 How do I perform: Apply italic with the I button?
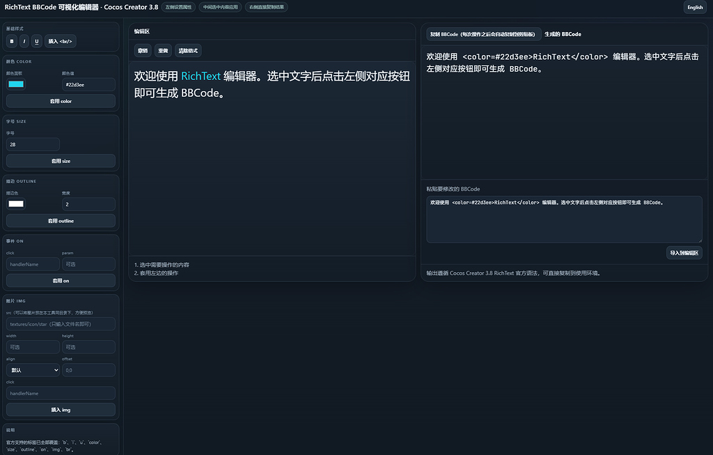(x=24, y=41)
